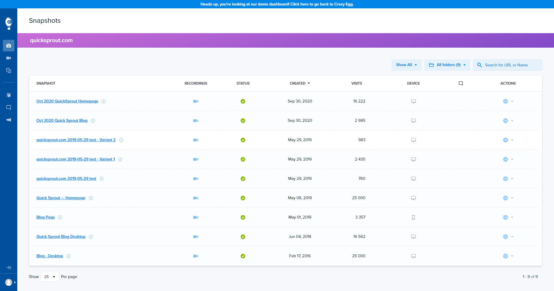This screenshot has width=554, height=291.
Task: Click the Crazy Egg balloon logo
Action: [x=9, y=23]
